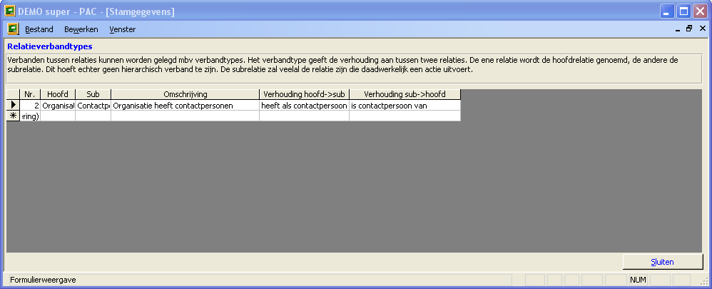Viewport: 712px width, 289px height.
Task: Click the Hoofd cell showing Organisat
Action: pos(58,106)
